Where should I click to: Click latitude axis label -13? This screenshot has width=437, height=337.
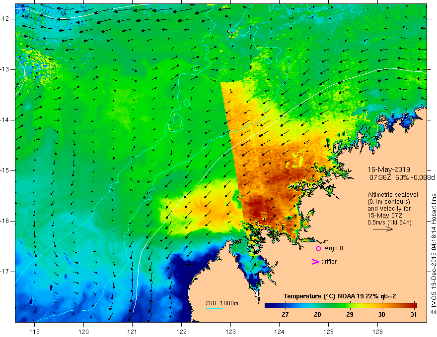pos(5,69)
